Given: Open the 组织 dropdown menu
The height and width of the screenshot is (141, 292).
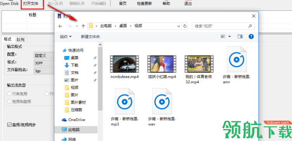Looking at the screenshot, I should coord(66,37).
